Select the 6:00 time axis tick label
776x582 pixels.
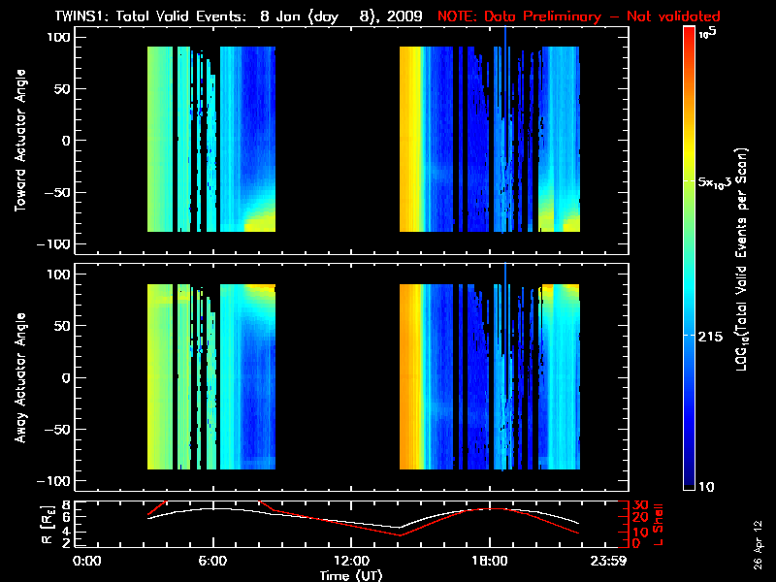[x=212, y=561]
